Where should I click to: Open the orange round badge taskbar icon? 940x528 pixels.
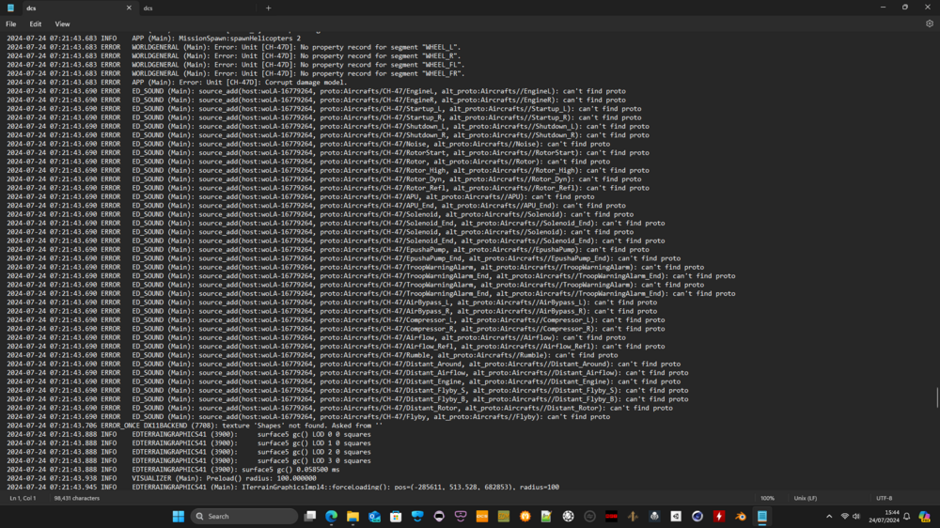525,517
